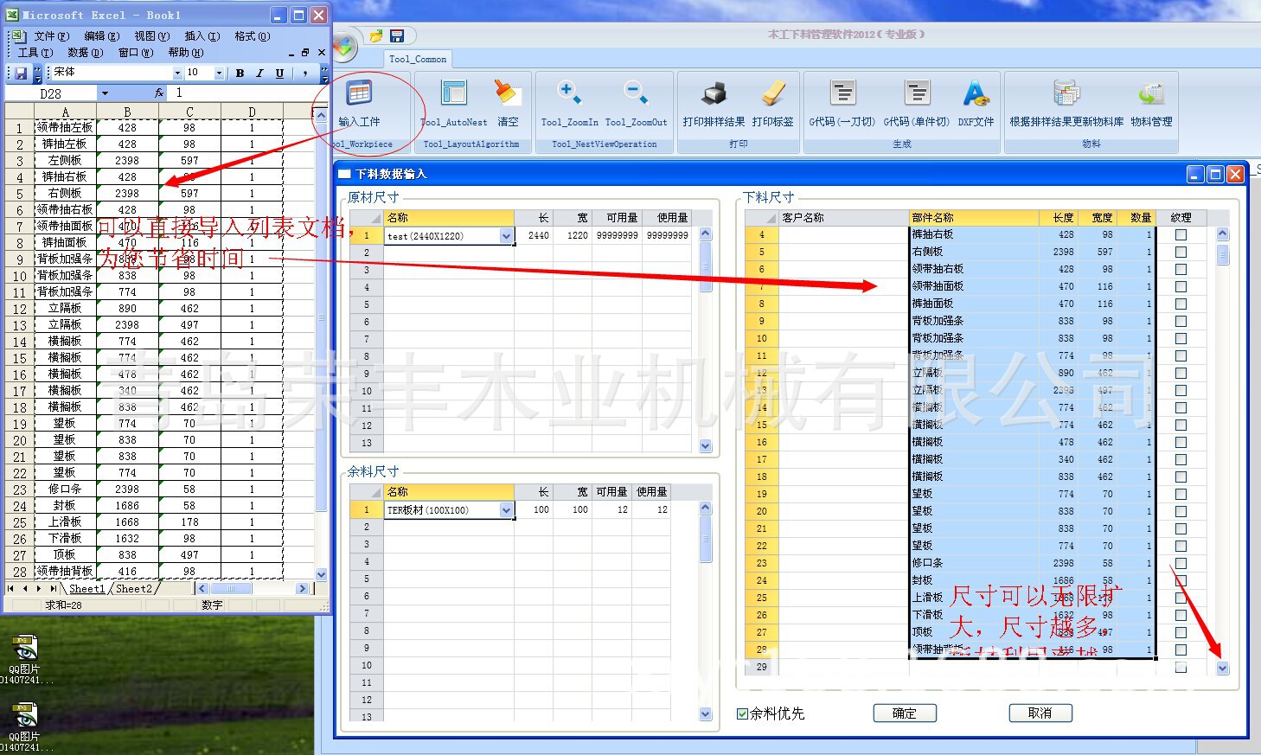1261x755 pixels.
Task: Click the Excel workbook icon beside the 文件 menu
Action: click(x=19, y=36)
